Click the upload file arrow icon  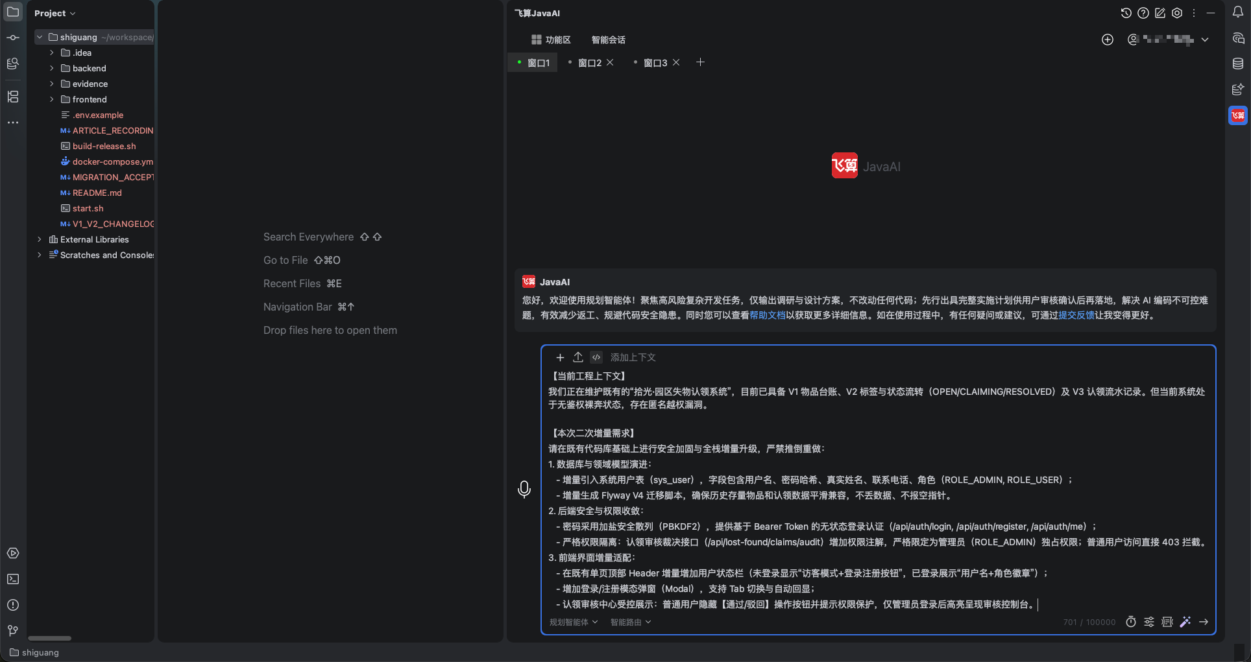point(578,357)
